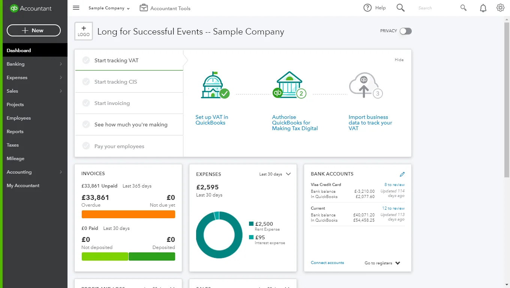The width and height of the screenshot is (510, 288).
Task: Expand the Expenses submenu arrow
Action: [x=61, y=78]
